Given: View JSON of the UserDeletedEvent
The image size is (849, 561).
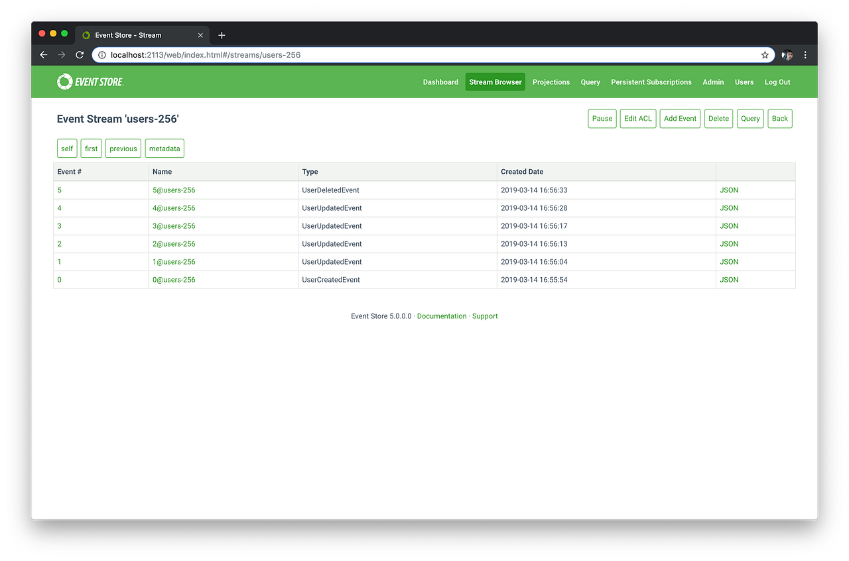Looking at the screenshot, I should click(x=728, y=190).
